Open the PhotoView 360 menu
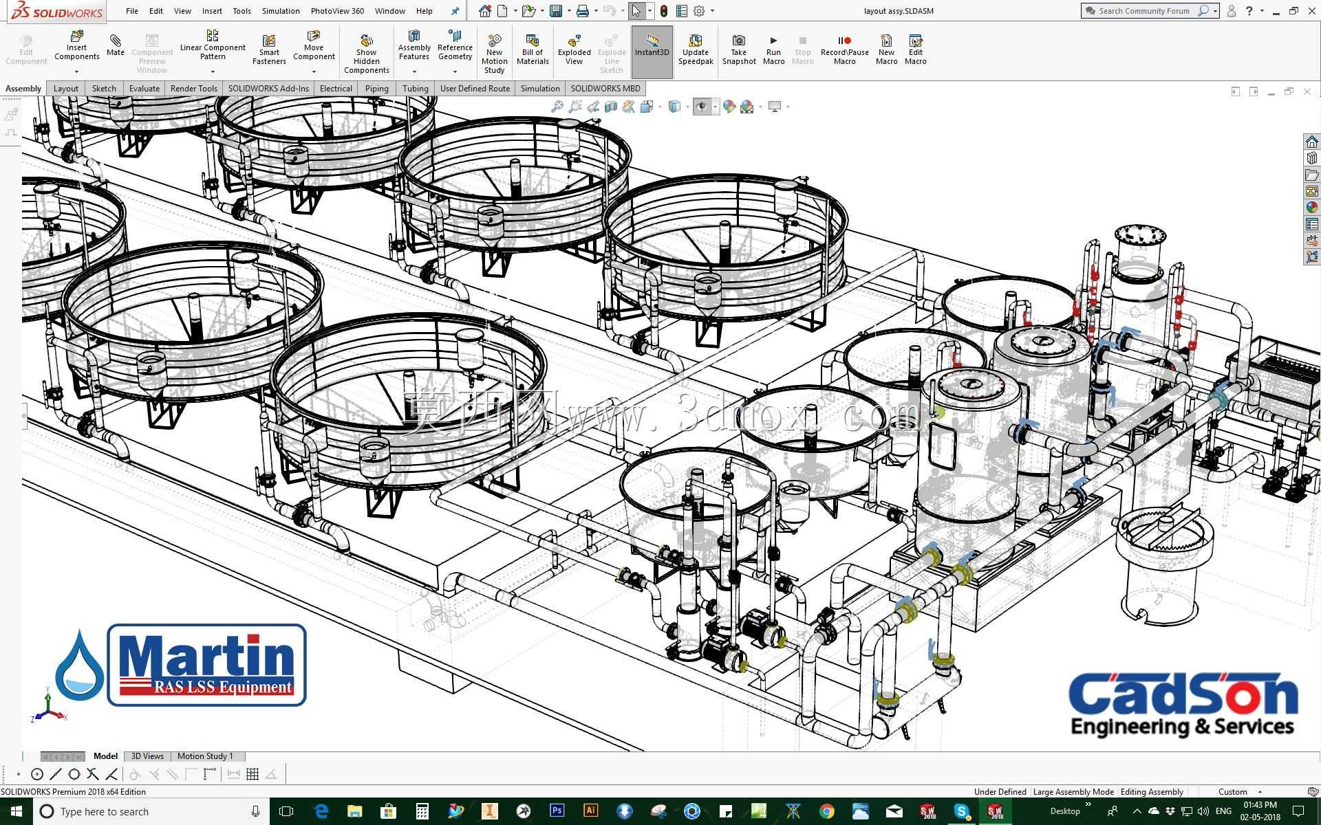1321x825 pixels. (x=337, y=11)
